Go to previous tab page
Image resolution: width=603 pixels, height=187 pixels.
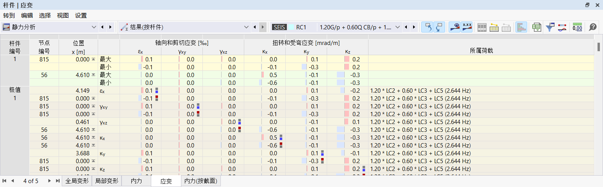tap(12, 181)
